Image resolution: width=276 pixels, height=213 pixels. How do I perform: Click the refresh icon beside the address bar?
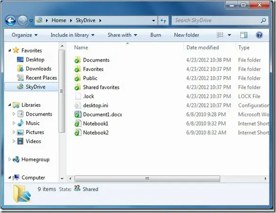pyautogui.click(x=163, y=21)
